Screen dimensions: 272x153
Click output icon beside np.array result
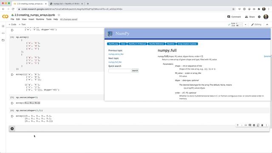pos(12,75)
